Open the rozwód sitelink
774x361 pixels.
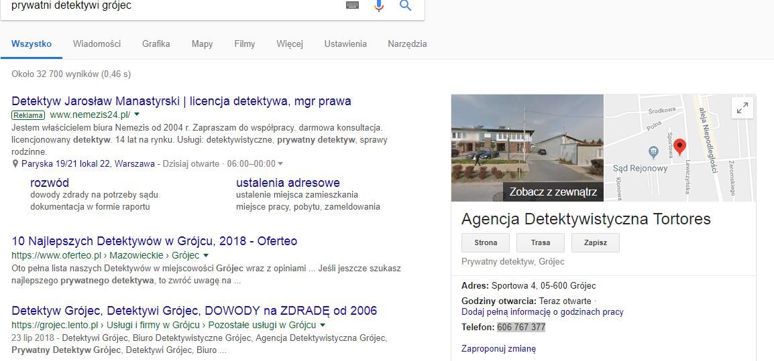click(50, 183)
